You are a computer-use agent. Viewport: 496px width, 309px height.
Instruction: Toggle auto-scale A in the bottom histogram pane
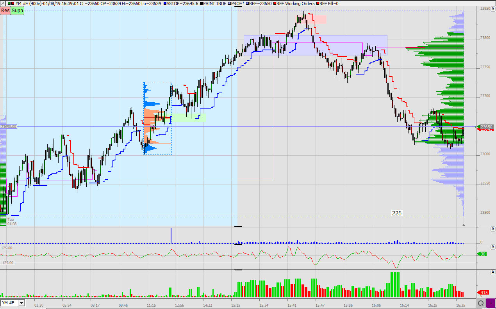click(x=493, y=272)
